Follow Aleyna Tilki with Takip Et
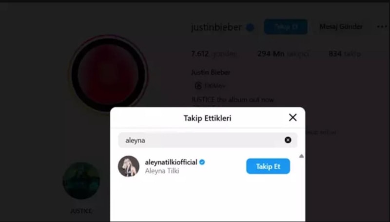Viewport: 390px width, 222px height. [x=268, y=166]
